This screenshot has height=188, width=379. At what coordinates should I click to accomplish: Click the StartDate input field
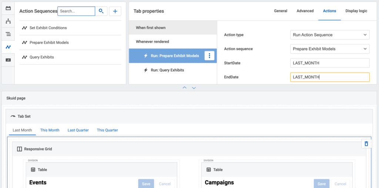tap(330, 63)
